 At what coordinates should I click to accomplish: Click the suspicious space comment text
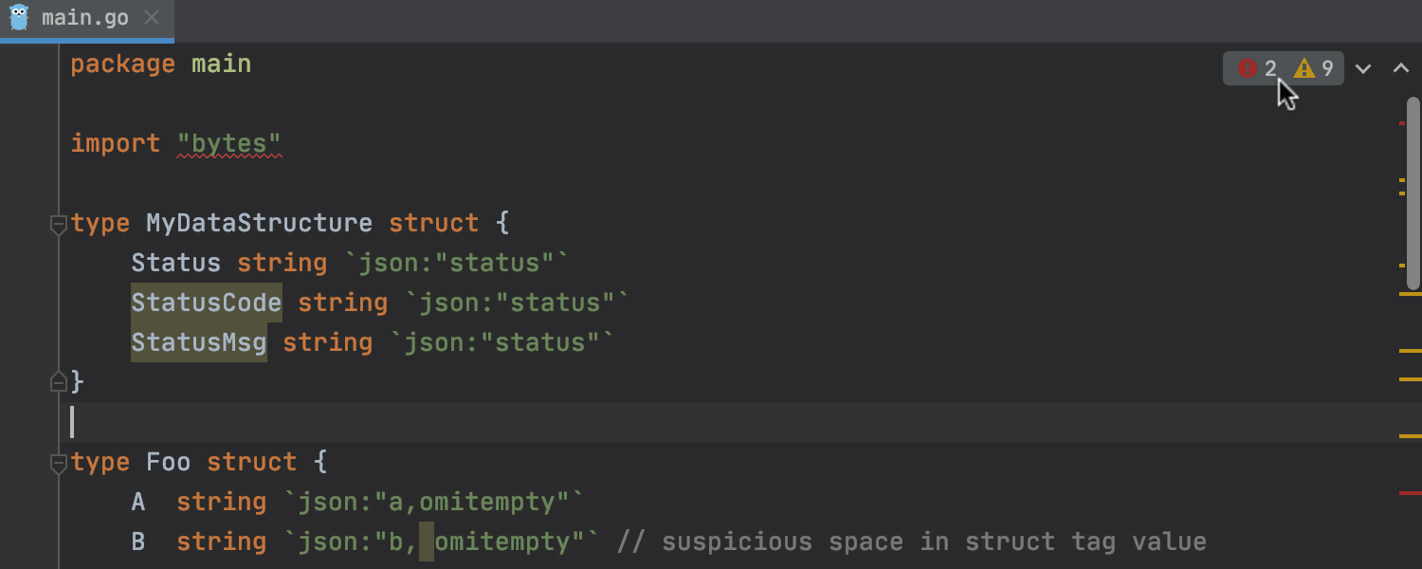coord(911,542)
